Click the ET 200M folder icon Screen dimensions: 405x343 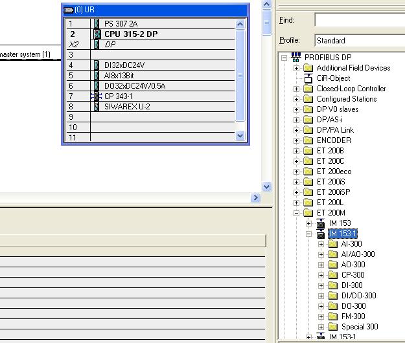point(308,213)
